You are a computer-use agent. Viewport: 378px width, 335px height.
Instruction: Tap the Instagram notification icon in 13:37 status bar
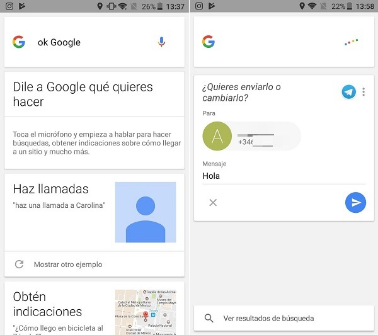[9, 6]
